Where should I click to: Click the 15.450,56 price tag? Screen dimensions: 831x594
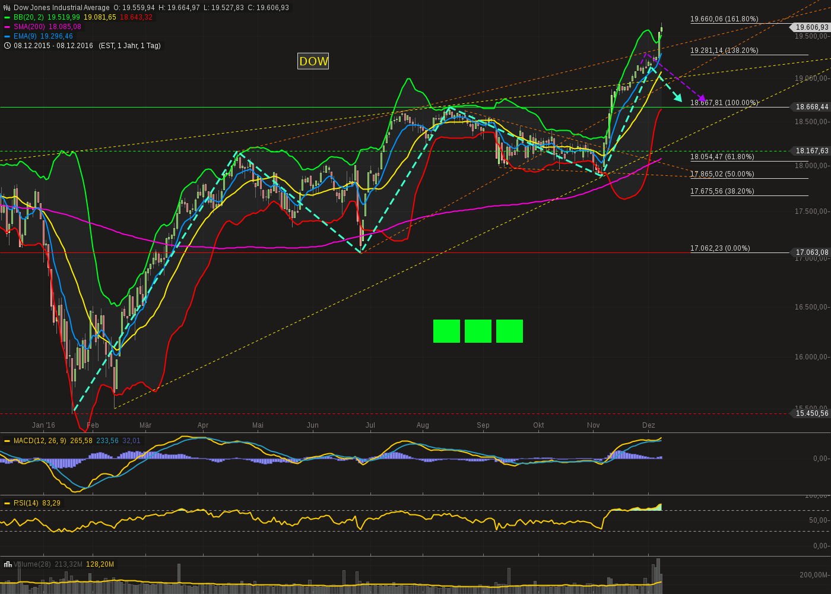click(x=811, y=413)
